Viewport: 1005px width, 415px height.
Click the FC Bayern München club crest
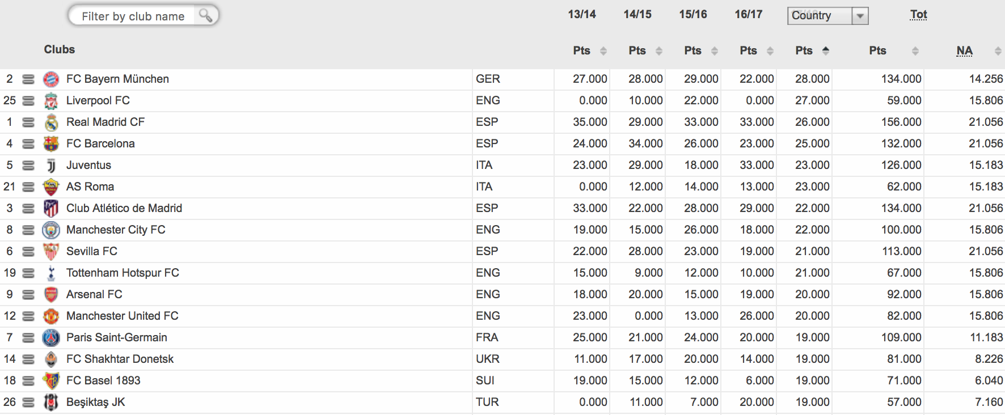point(51,79)
